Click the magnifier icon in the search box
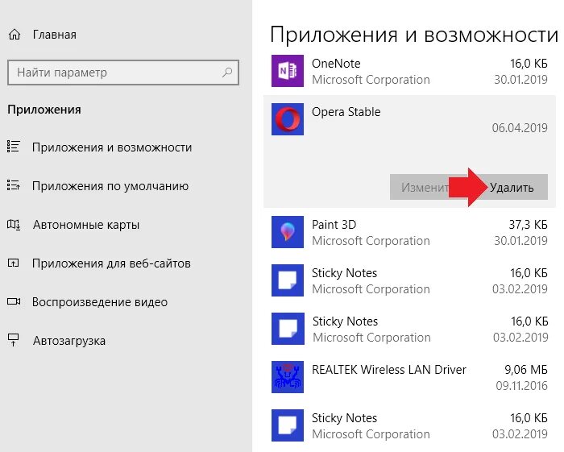 (x=227, y=73)
